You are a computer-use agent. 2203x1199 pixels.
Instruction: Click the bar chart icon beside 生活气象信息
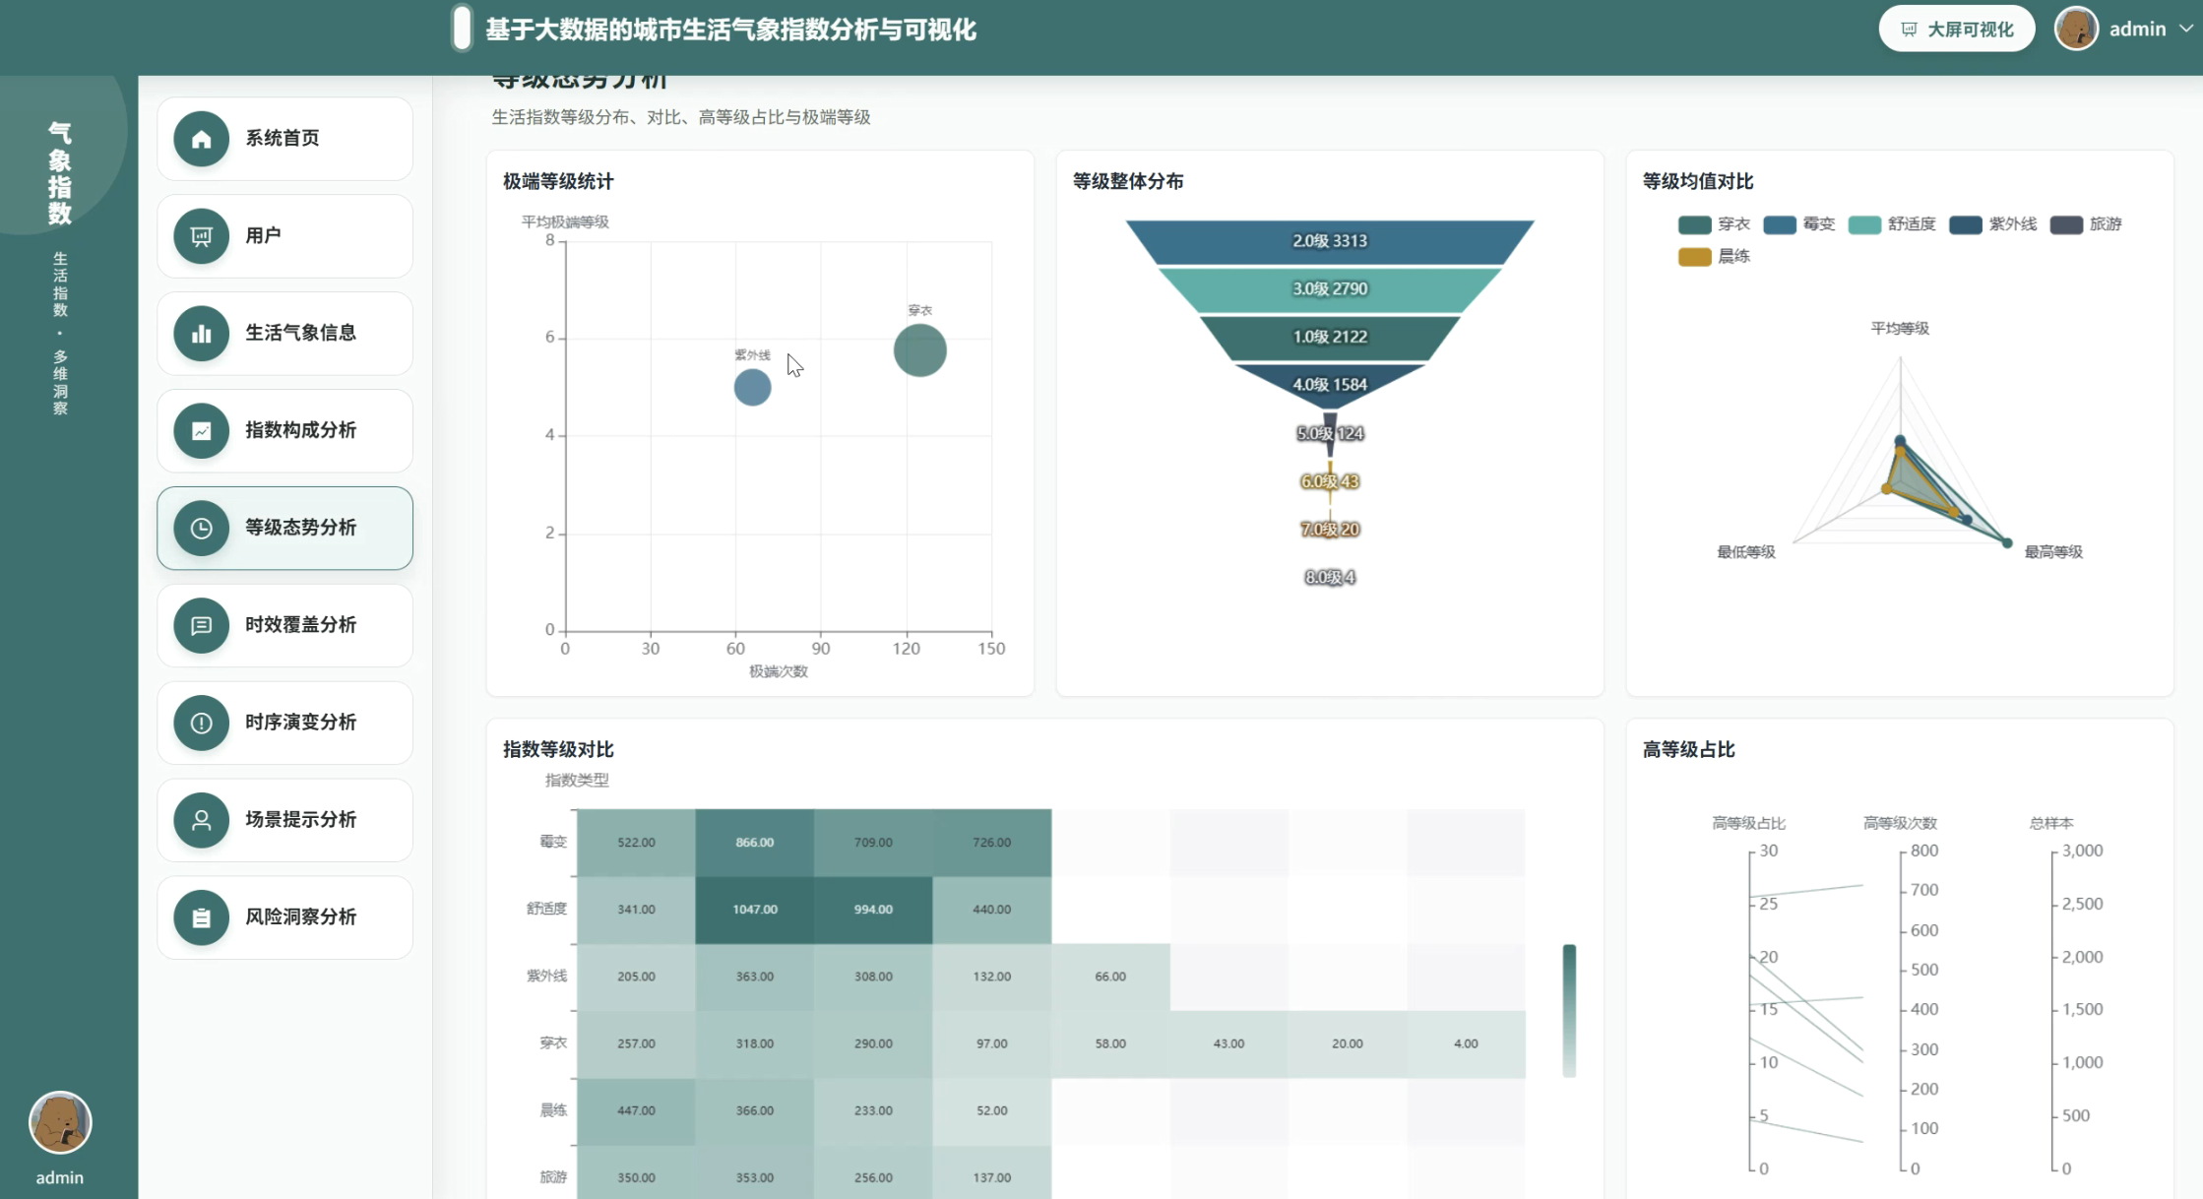point(201,334)
